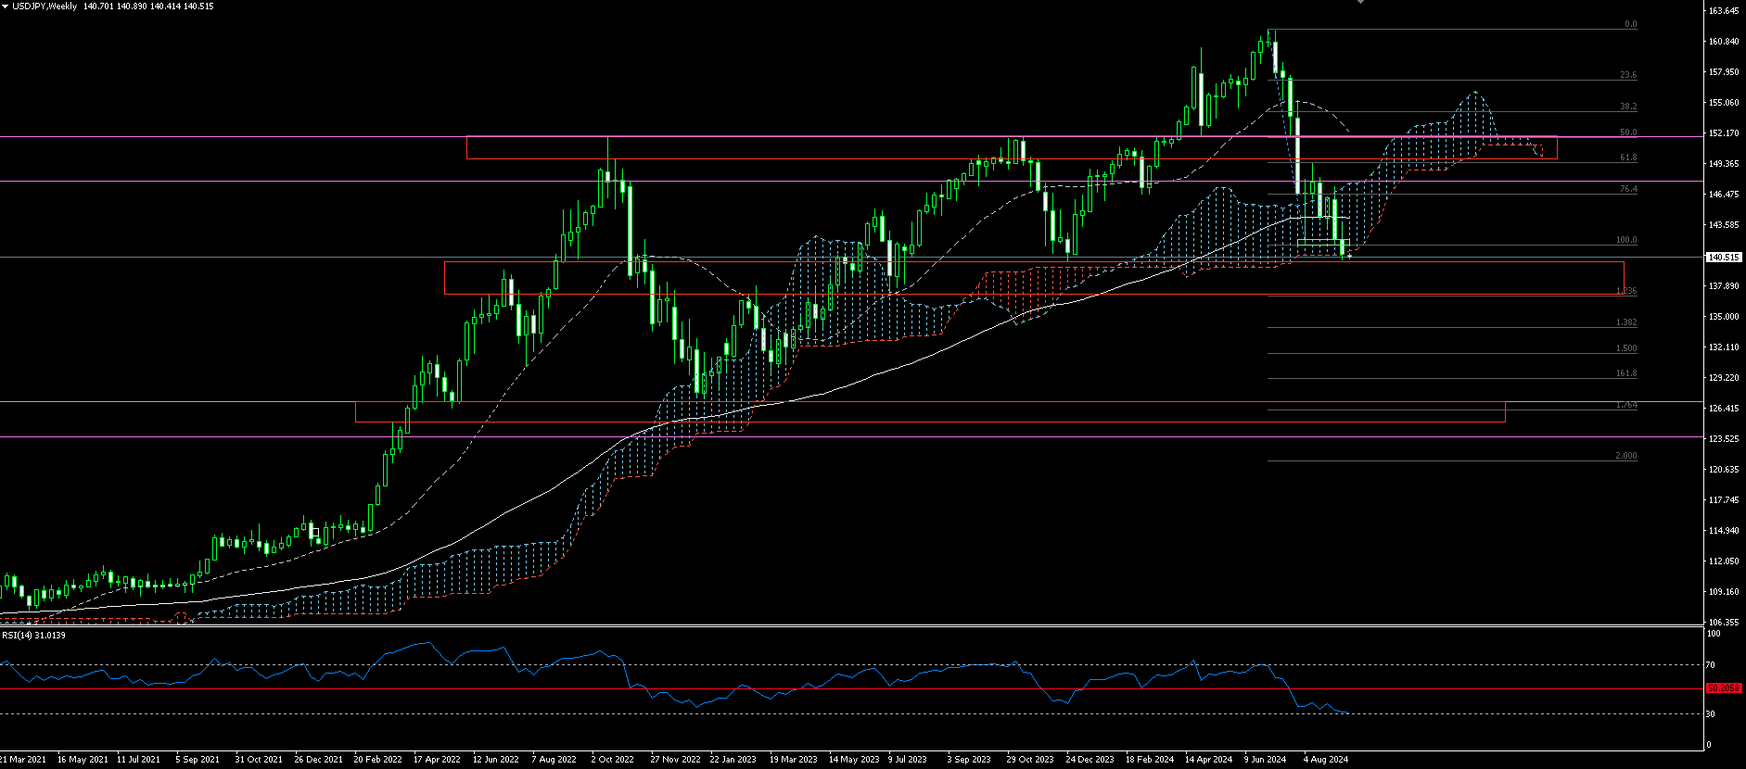Image resolution: width=1746 pixels, height=769 pixels.
Task: Click Fibonacci level label 100.0
Action: click(1626, 240)
